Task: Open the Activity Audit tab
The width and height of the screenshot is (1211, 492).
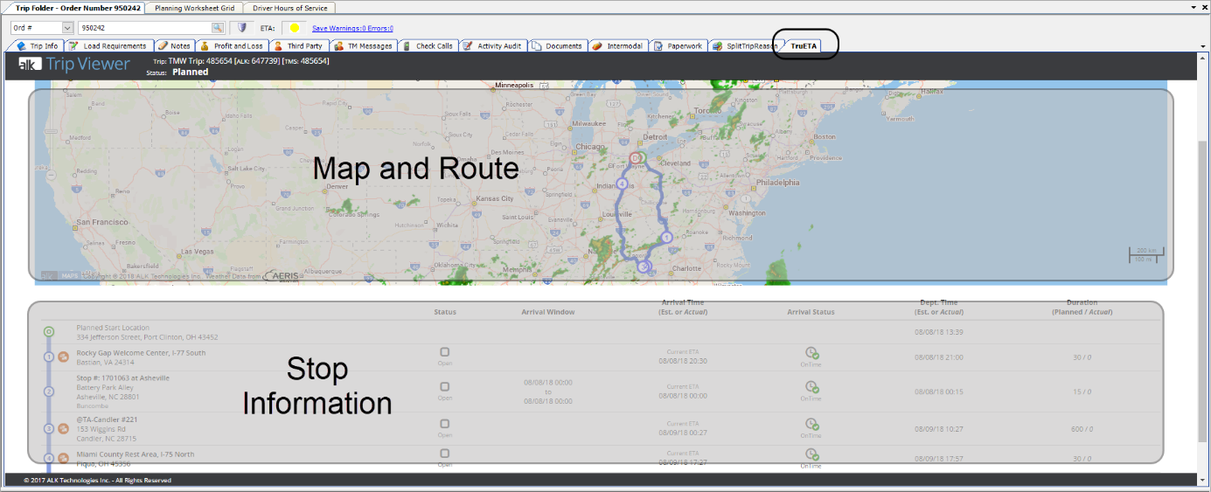Action: pos(493,45)
